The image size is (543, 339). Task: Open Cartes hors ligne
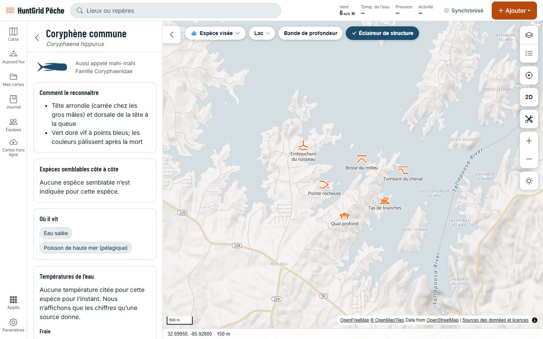point(13,148)
